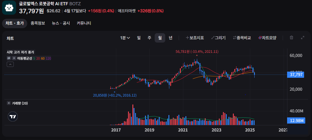Screen dimensions: 312x140
Task: Select the 월 (monthly) interval
Action: click(160, 38)
